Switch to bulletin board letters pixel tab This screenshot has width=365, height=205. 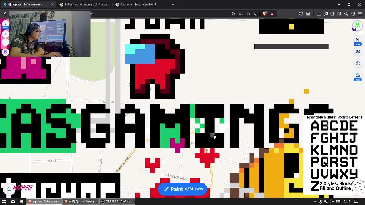coord(84,5)
